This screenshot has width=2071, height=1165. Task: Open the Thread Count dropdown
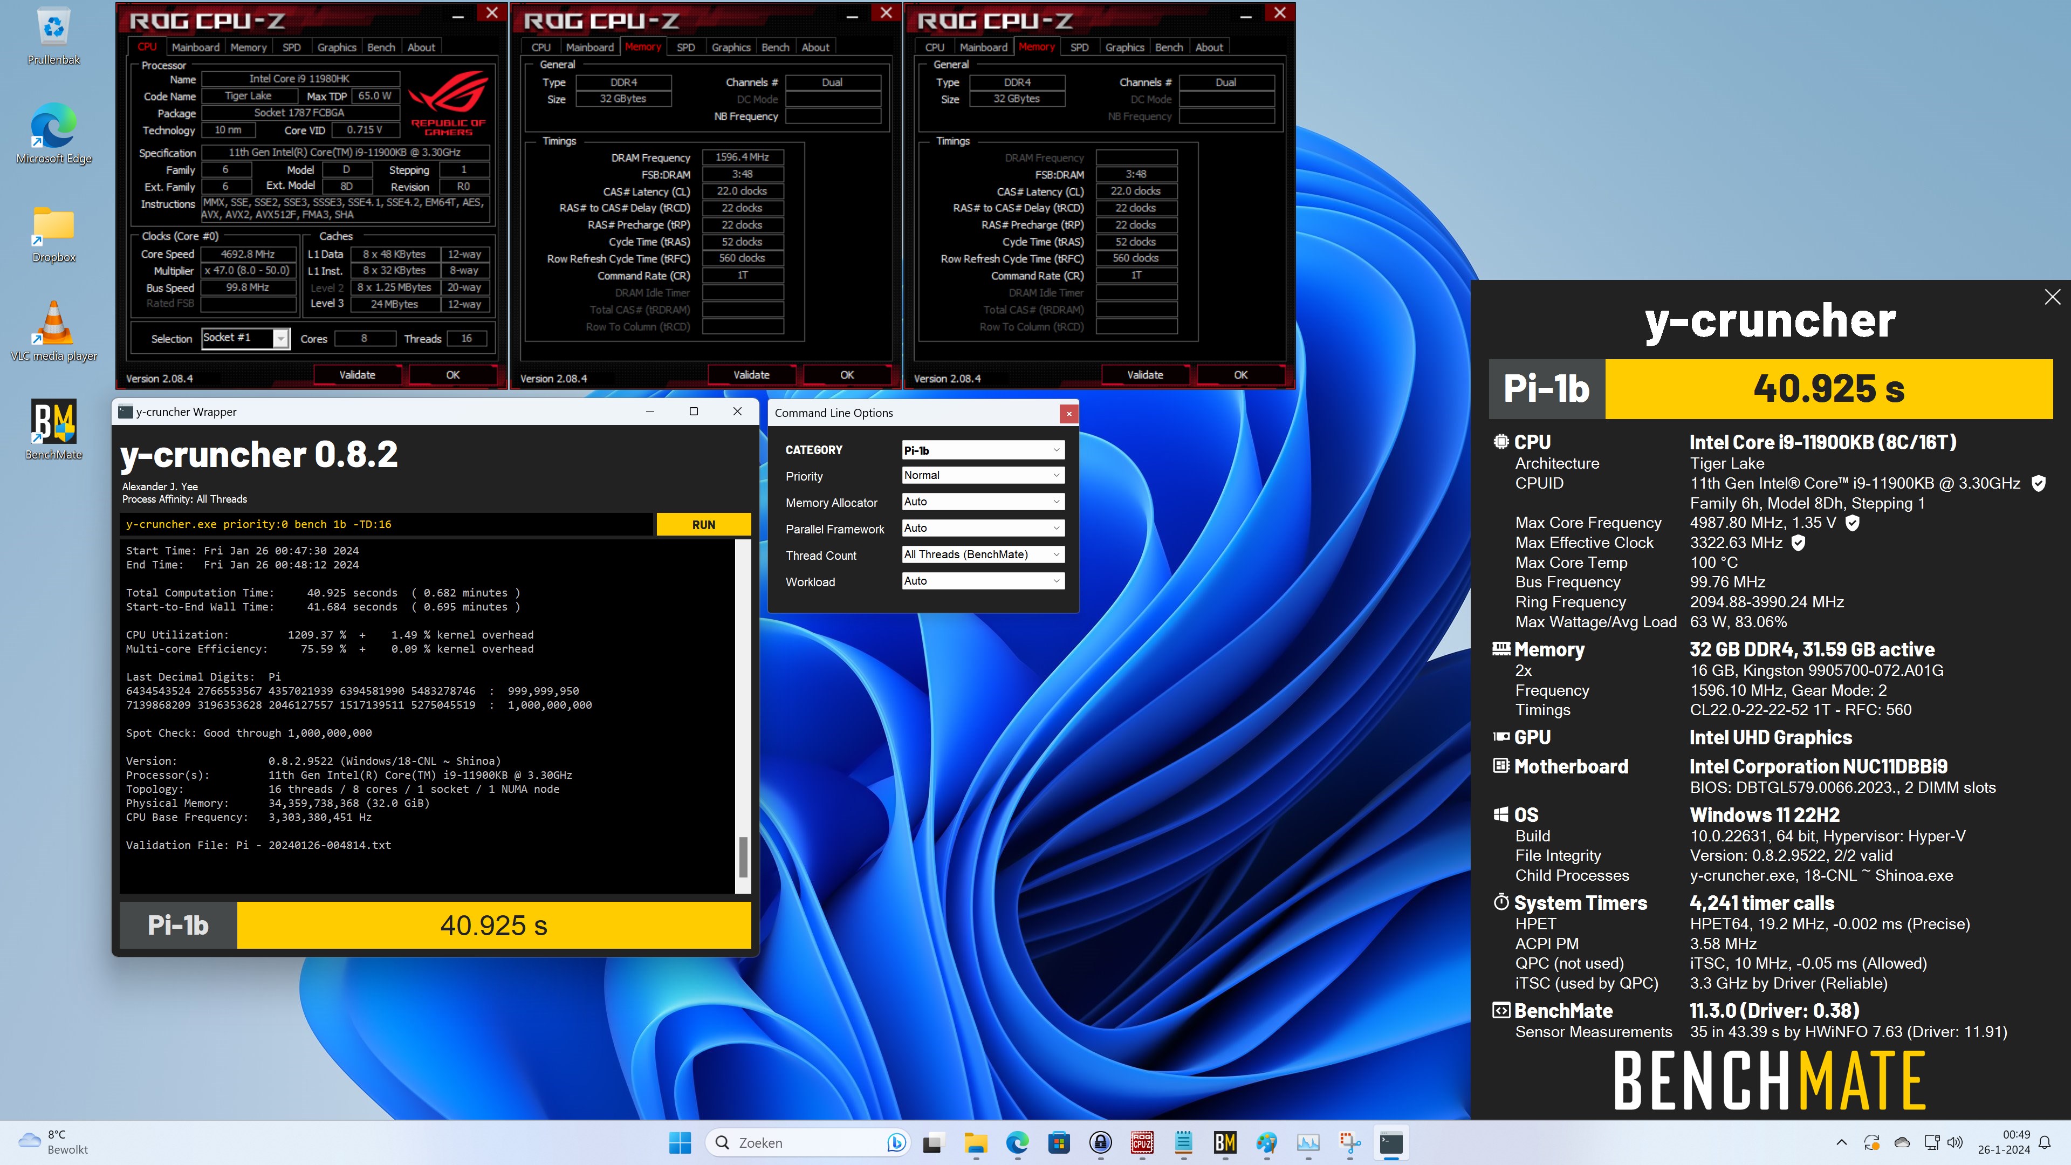pyautogui.click(x=983, y=555)
